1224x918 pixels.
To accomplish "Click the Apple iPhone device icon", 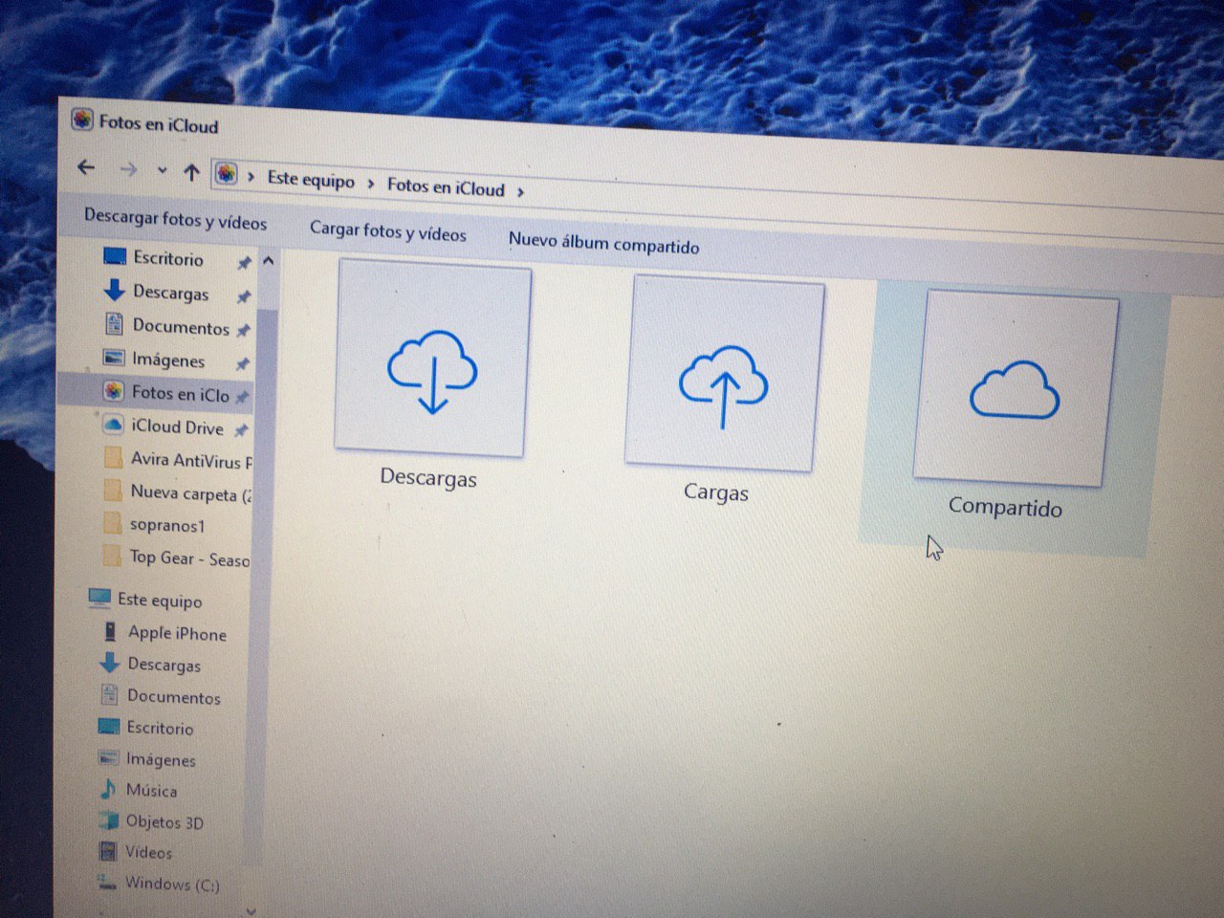I will coord(110,631).
